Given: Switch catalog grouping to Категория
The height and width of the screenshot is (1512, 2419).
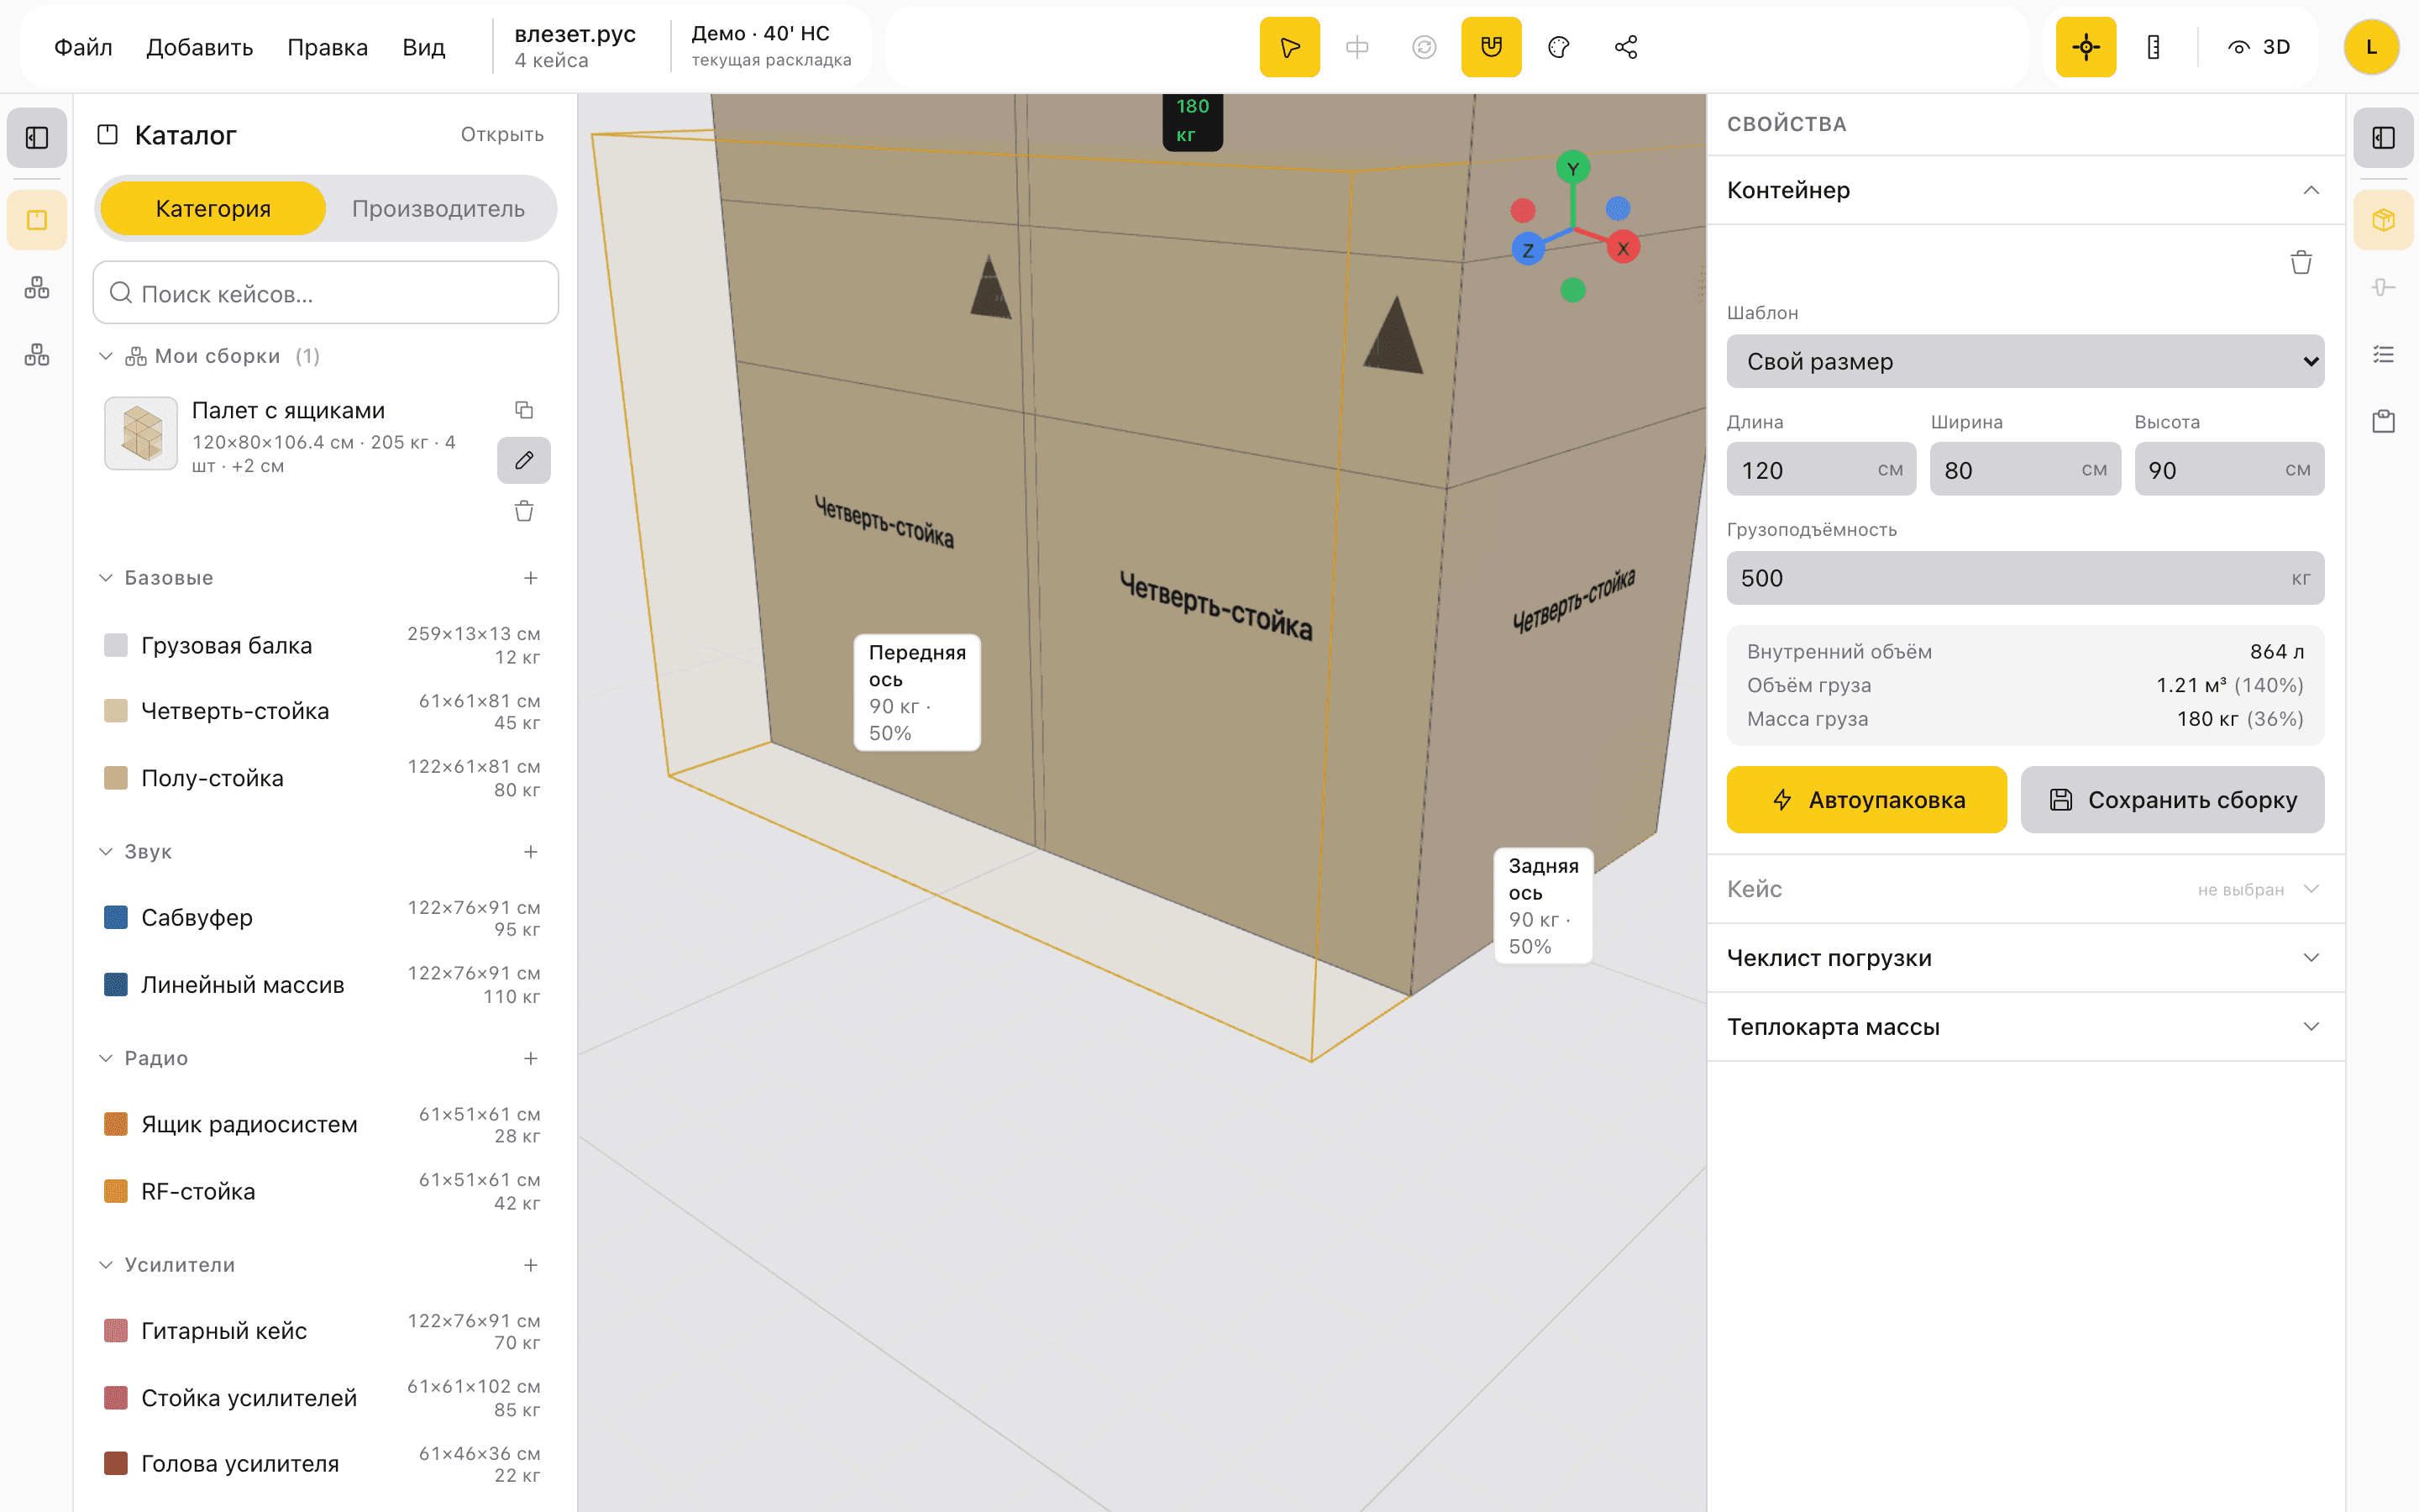Looking at the screenshot, I should point(213,208).
